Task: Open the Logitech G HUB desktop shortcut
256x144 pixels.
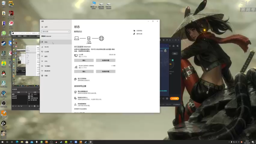Action: coord(4,124)
